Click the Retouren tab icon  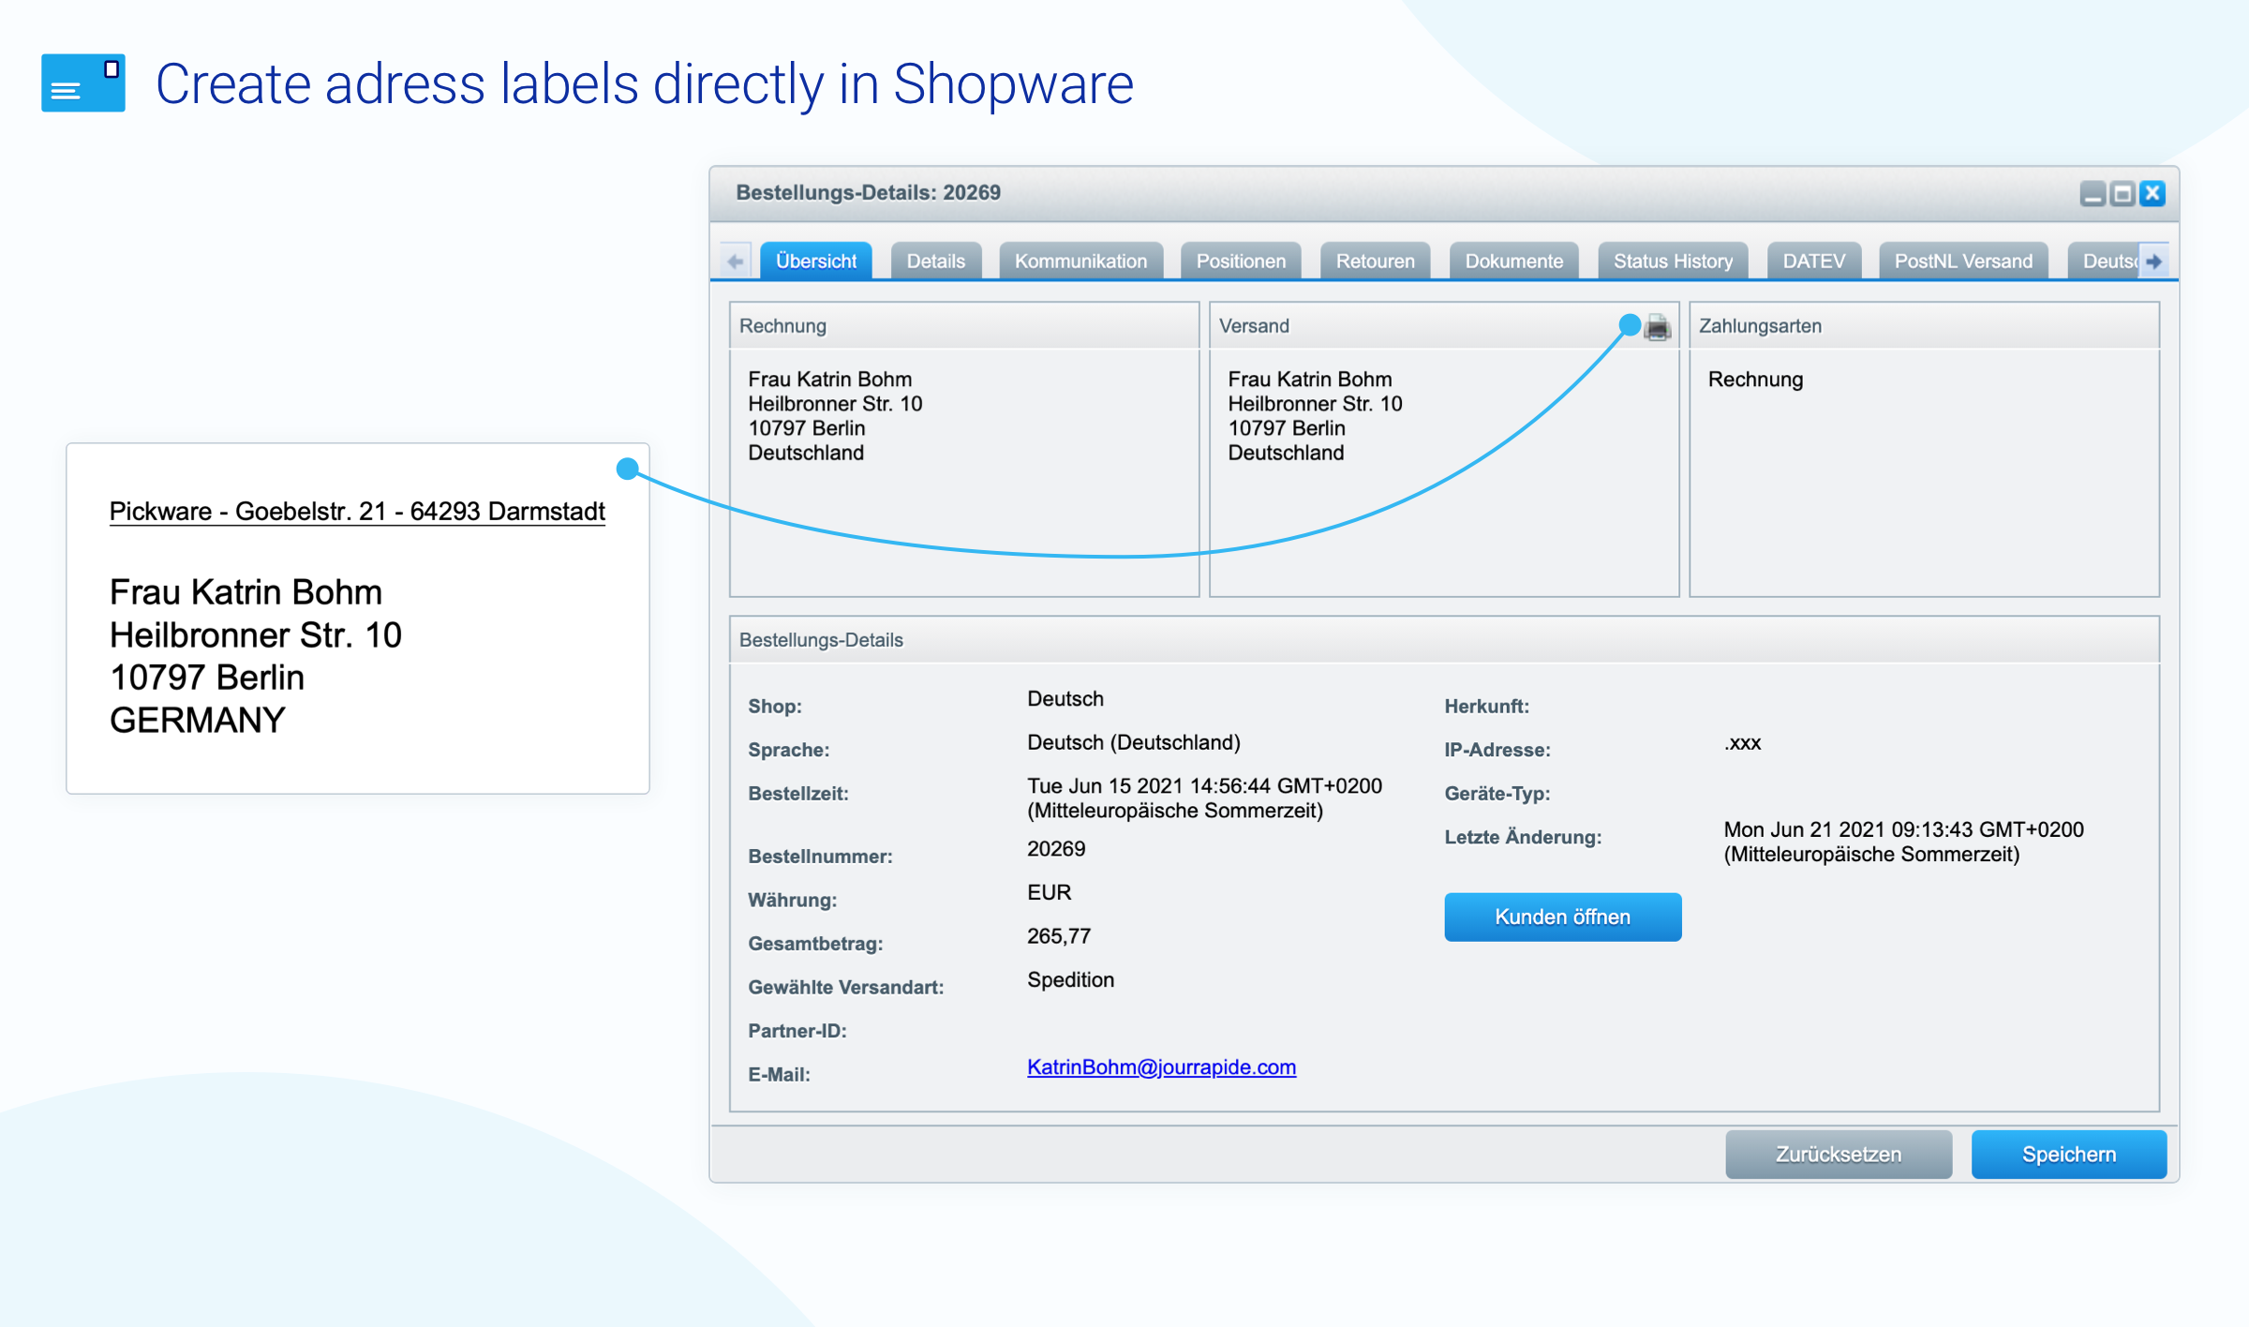[x=1374, y=259]
